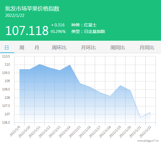Viewport: 161px width, 144px height.
Task: Click the last data point at 2022/1/22
Action: pyautogui.click(x=150, y=112)
